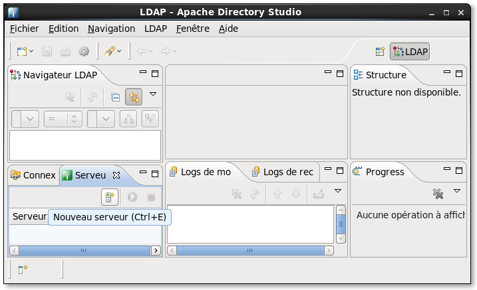Open the Navigation menu
Screen dimensions: 477x290
tap(111, 29)
